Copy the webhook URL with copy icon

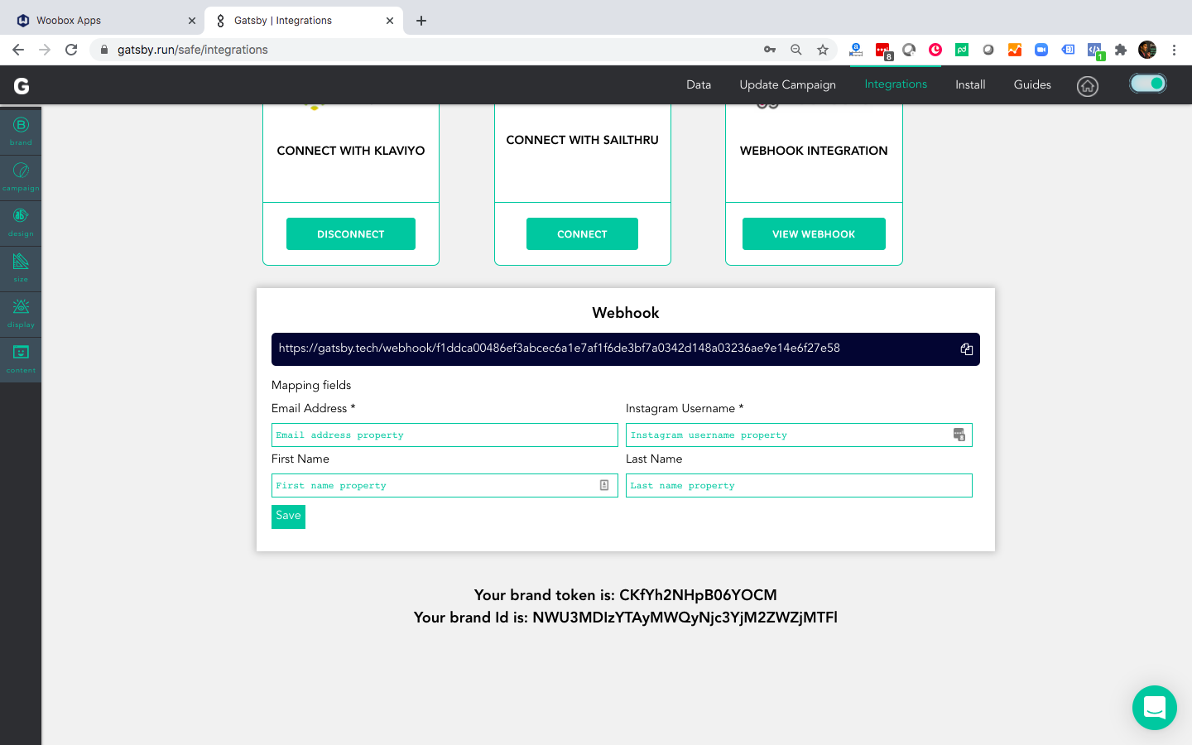(x=966, y=349)
